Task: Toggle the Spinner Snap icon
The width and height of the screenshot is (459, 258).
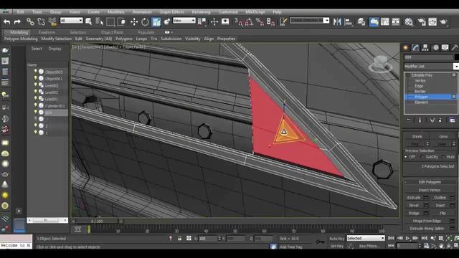Action: [x=271, y=21]
